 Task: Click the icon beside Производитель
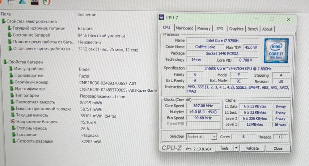[12, 75]
